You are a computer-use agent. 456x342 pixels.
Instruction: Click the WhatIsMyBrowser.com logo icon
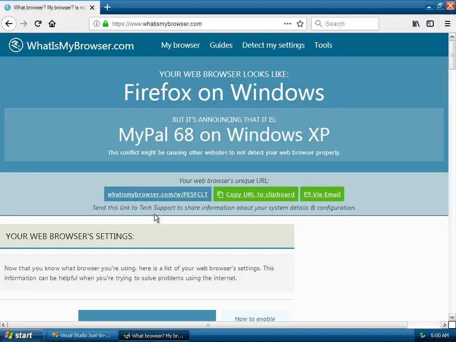pyautogui.click(x=16, y=45)
